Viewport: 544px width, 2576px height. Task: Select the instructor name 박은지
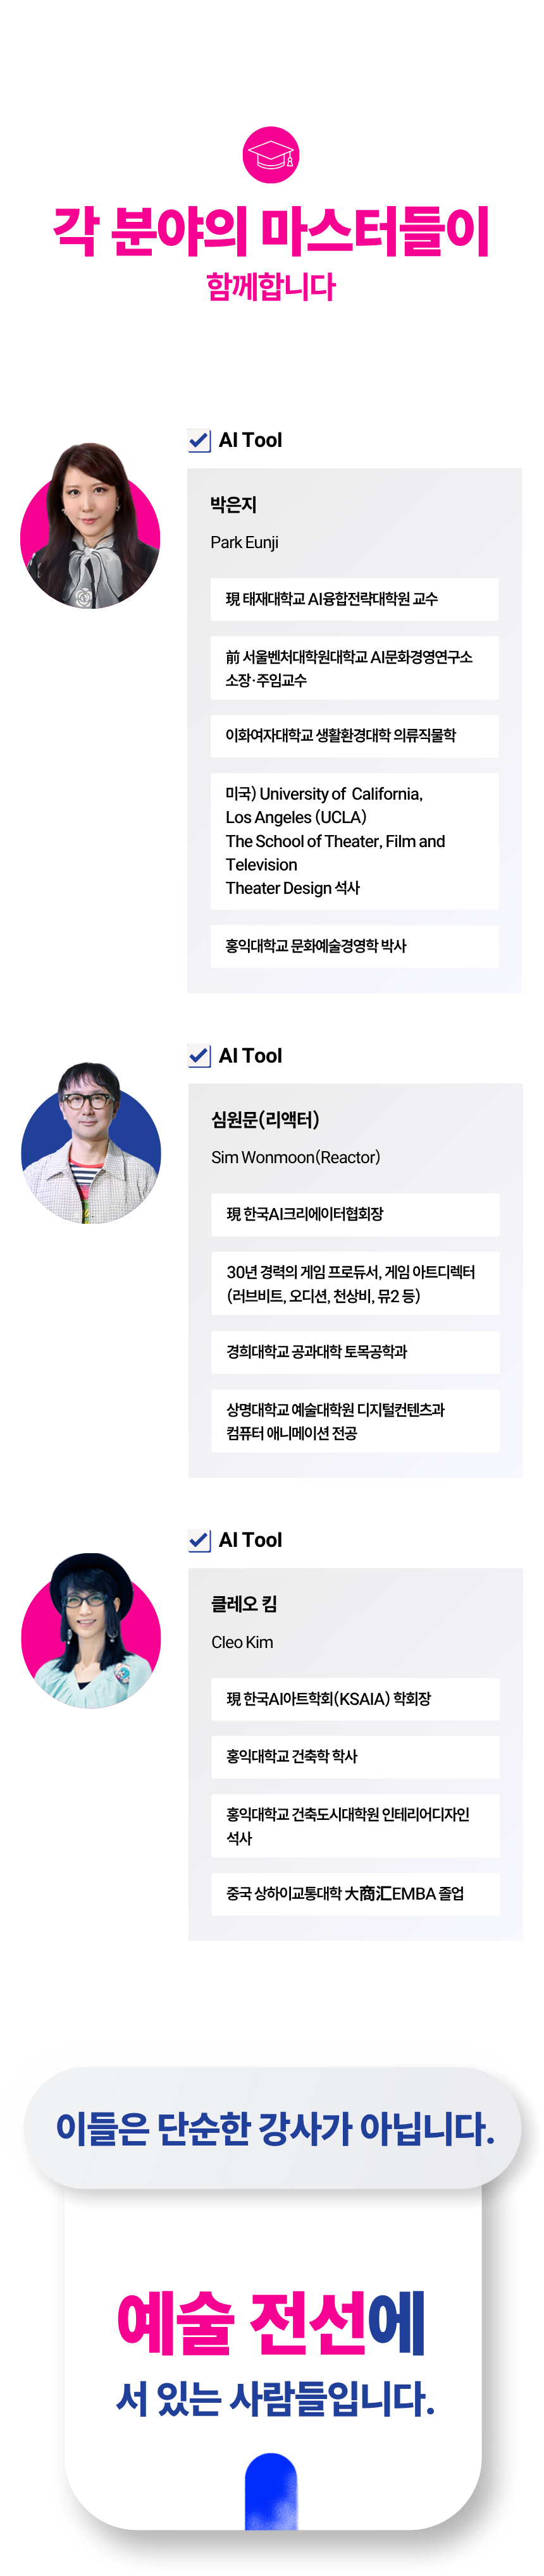coord(233,505)
